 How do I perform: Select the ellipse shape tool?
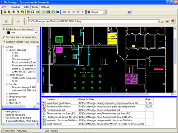point(69,12)
